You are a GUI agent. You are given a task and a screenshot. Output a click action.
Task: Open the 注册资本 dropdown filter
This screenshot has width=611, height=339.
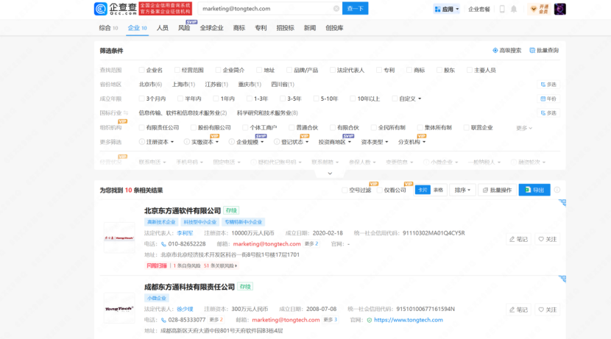click(x=160, y=142)
